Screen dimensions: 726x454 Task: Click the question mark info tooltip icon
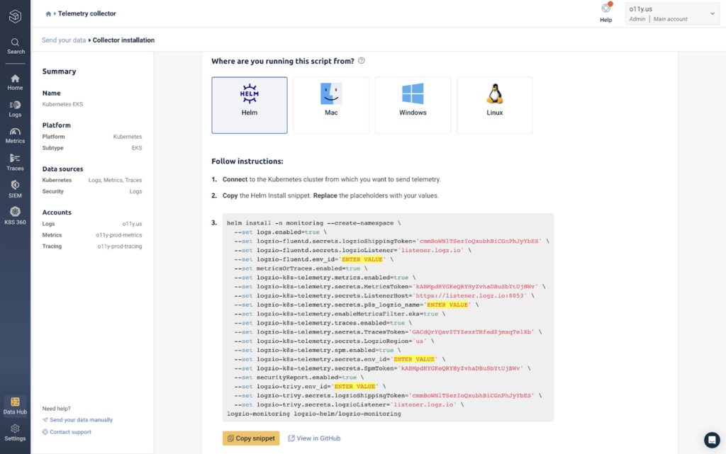point(362,61)
